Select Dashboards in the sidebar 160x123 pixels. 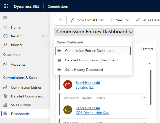pyautogui.click(x=25, y=114)
